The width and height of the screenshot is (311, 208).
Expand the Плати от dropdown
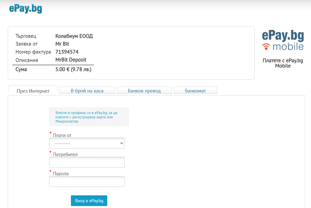coord(87,143)
